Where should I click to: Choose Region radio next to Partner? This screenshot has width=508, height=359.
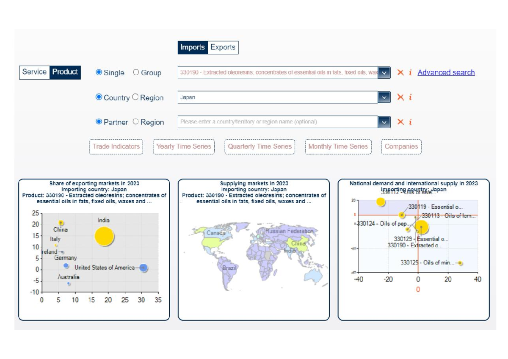(135, 122)
